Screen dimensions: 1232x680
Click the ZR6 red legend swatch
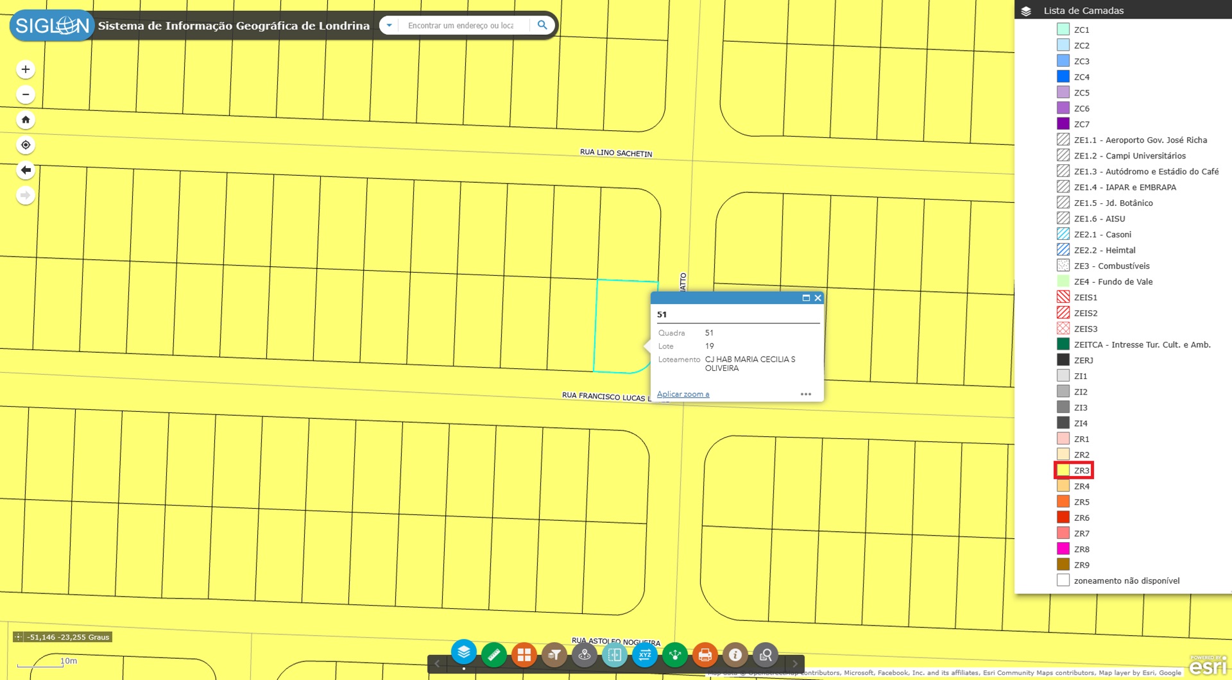pos(1063,518)
